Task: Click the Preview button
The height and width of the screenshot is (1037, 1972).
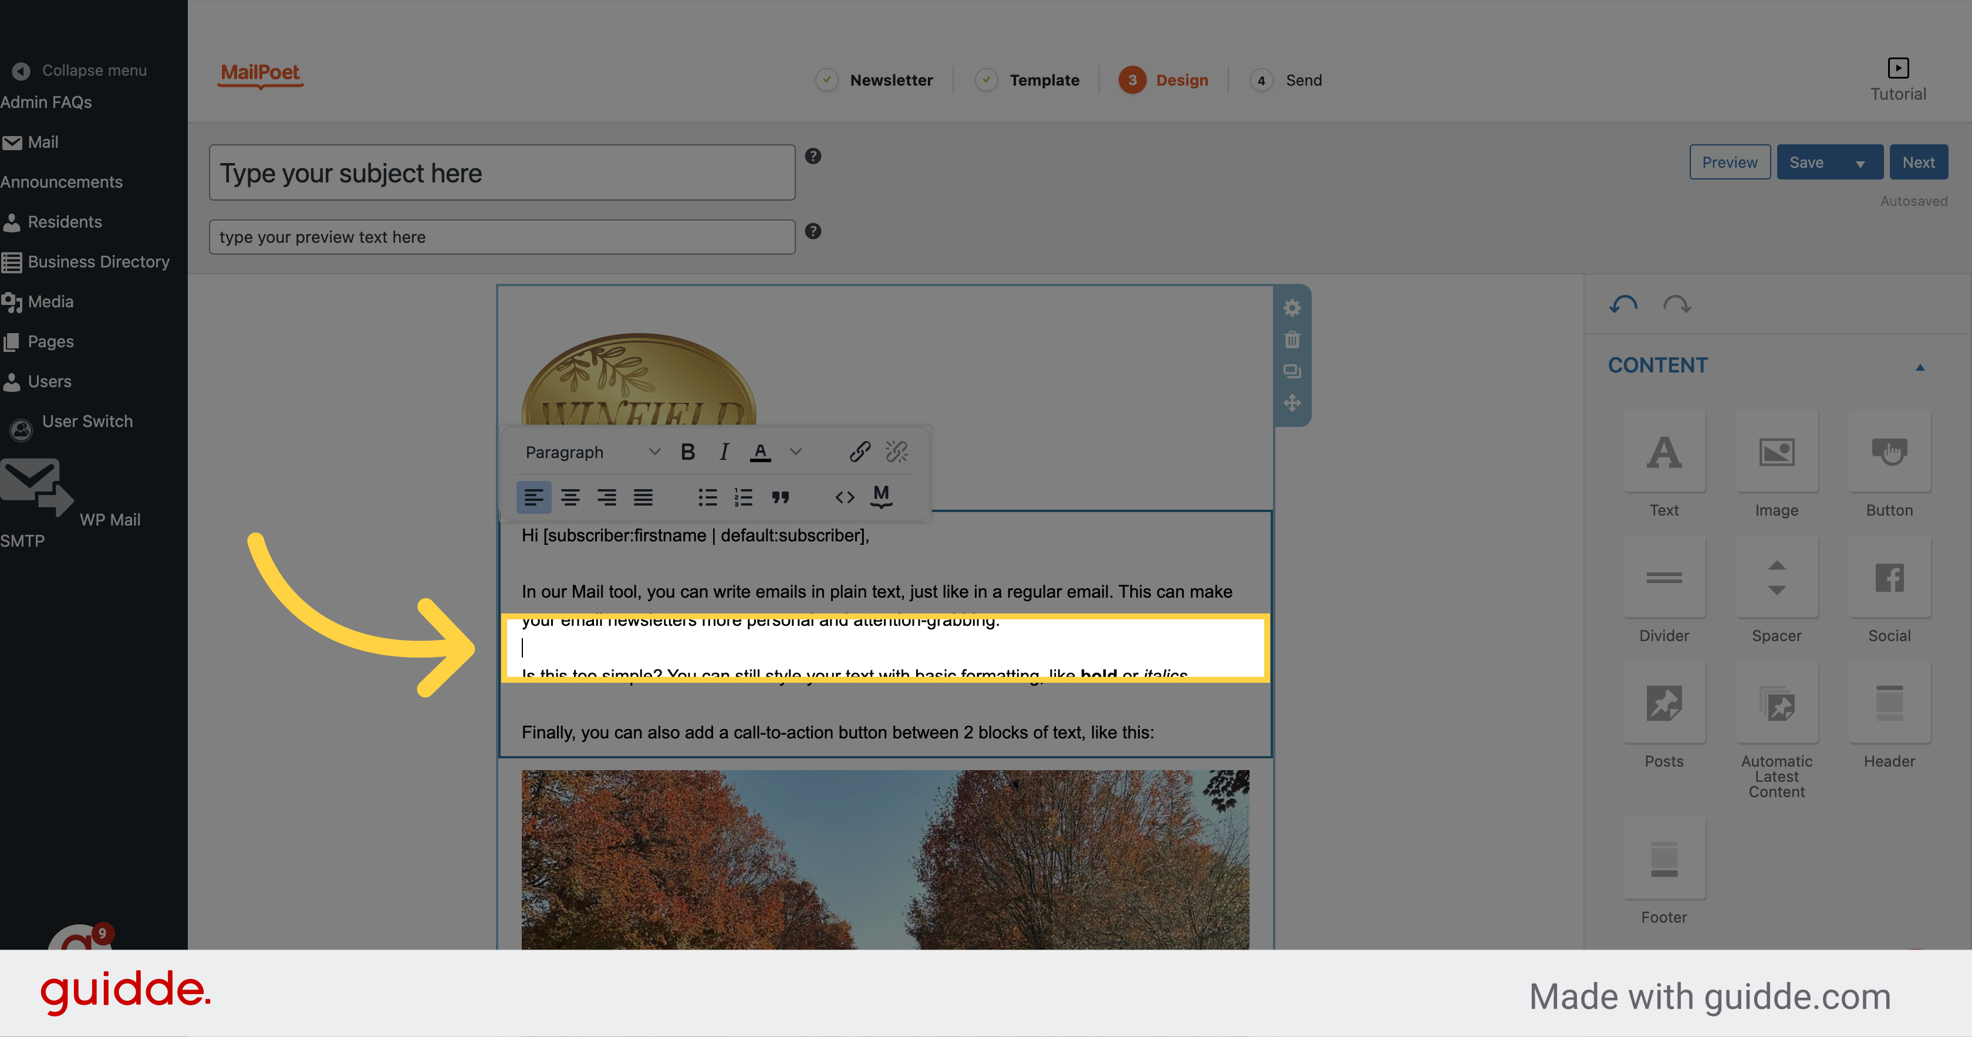Action: 1730,162
